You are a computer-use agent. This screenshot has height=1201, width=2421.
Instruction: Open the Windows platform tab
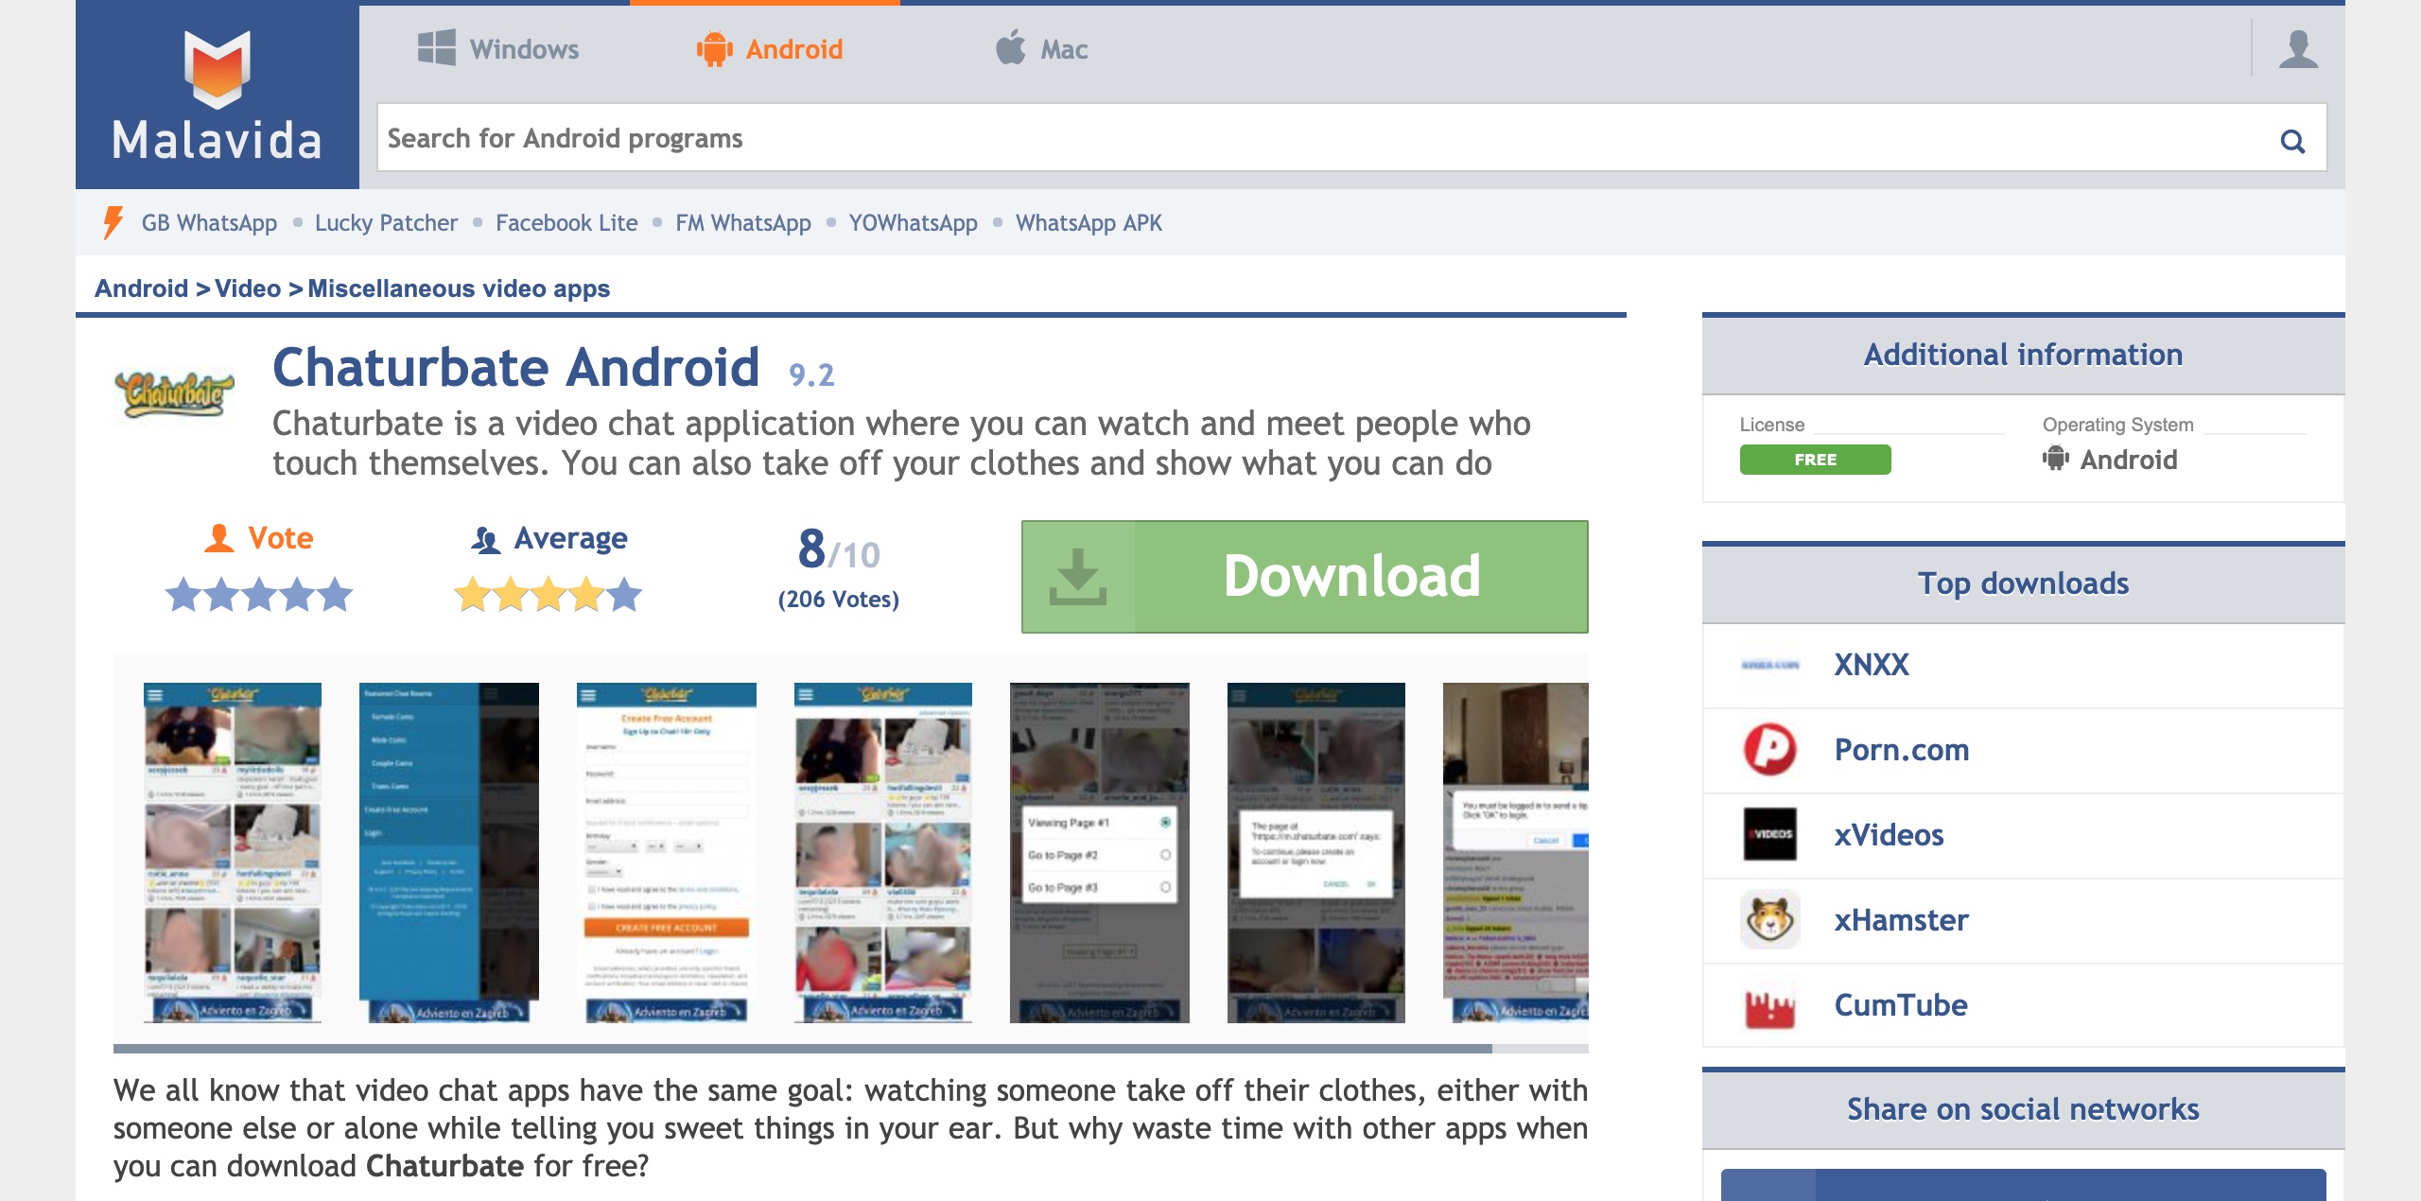(x=498, y=49)
